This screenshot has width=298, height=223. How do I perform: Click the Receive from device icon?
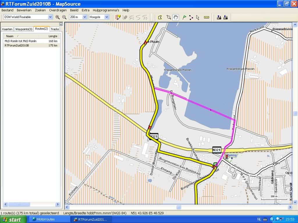click(x=226, y=17)
